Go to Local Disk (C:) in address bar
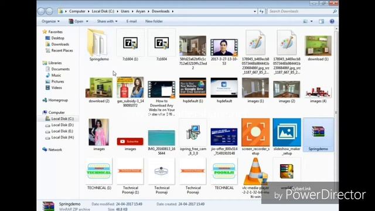 click(x=103, y=11)
